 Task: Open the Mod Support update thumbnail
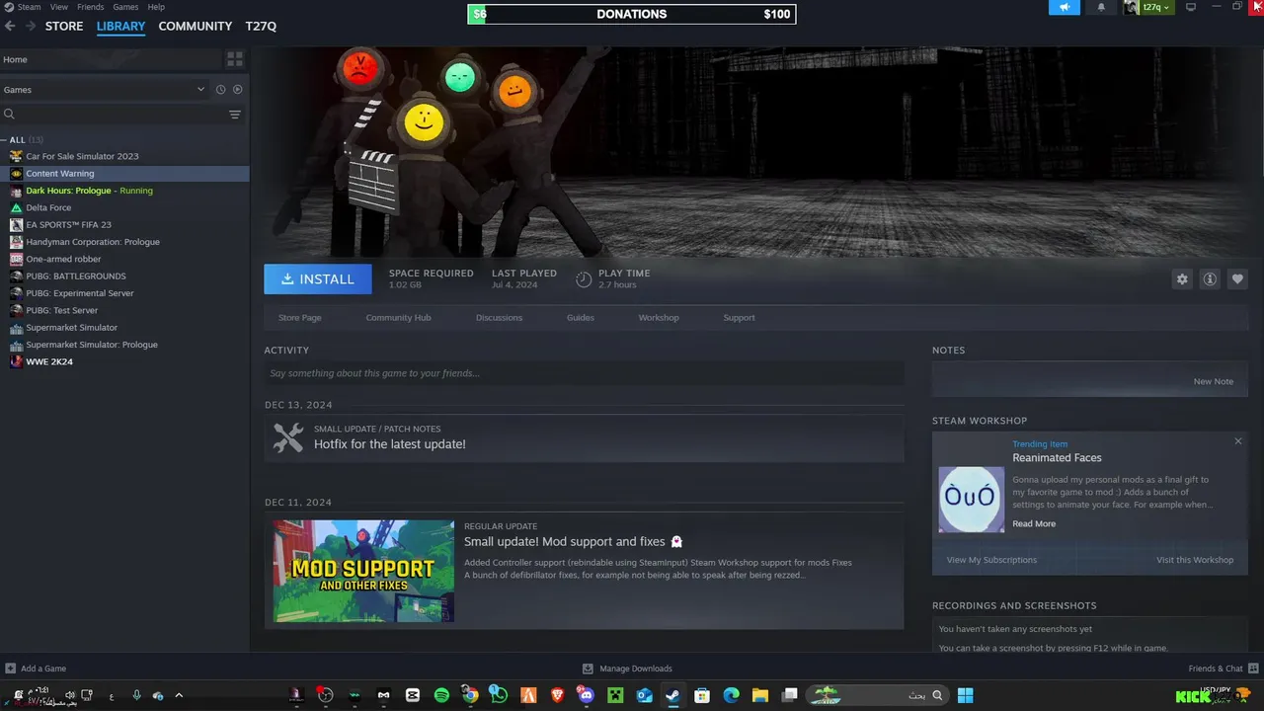363,571
